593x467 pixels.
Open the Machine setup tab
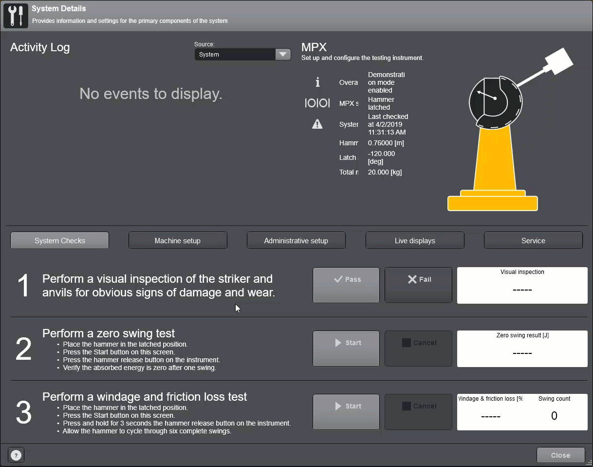point(178,240)
